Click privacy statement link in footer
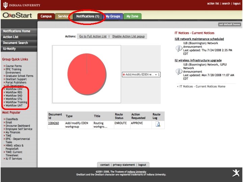Image resolution: width=243 pixels, height=182 pixels. [x=124, y=165]
